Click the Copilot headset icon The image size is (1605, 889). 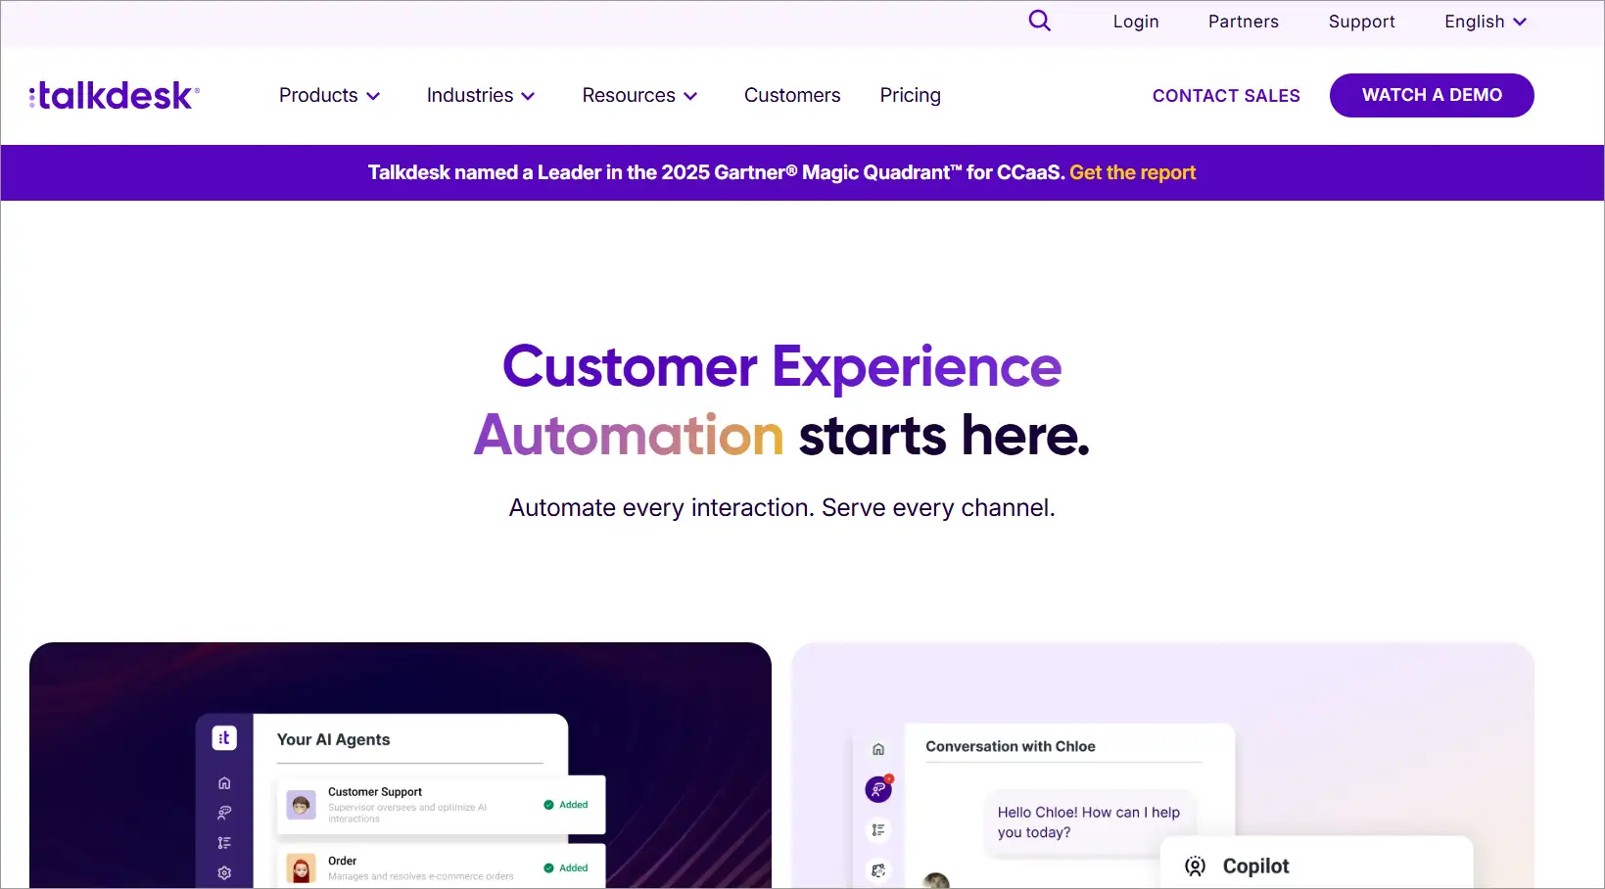(x=1195, y=866)
